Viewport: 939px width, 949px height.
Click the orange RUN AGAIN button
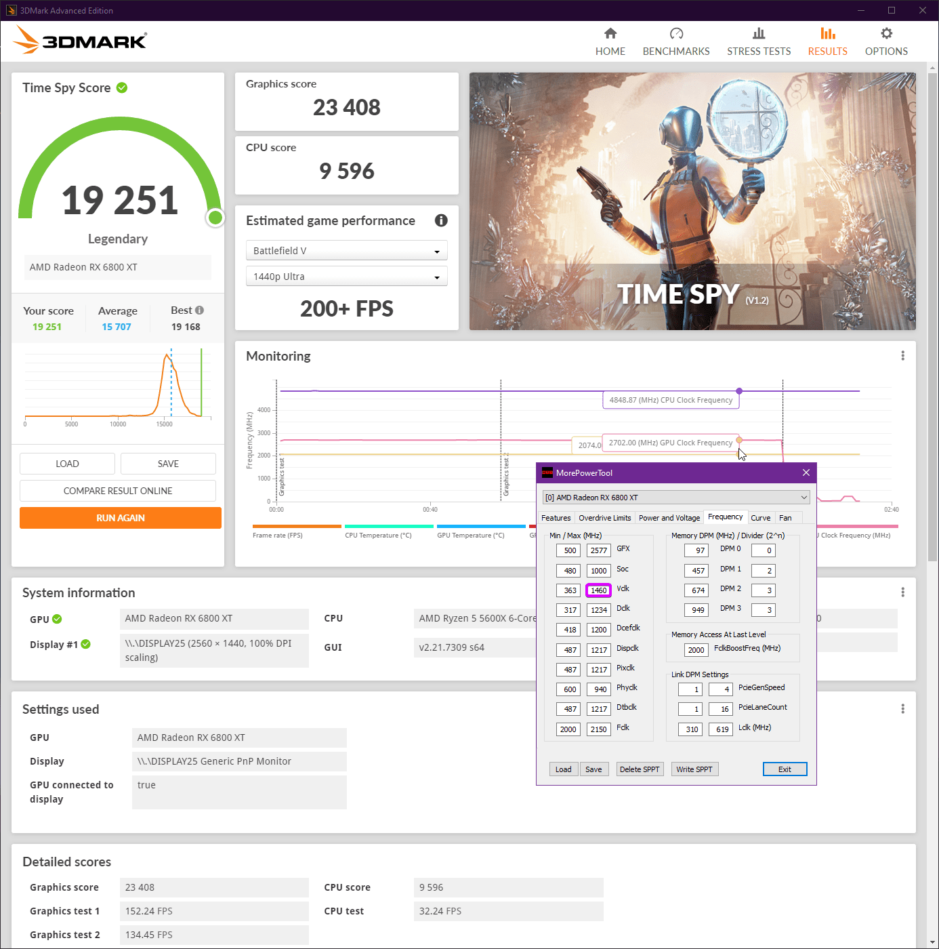coord(121,518)
